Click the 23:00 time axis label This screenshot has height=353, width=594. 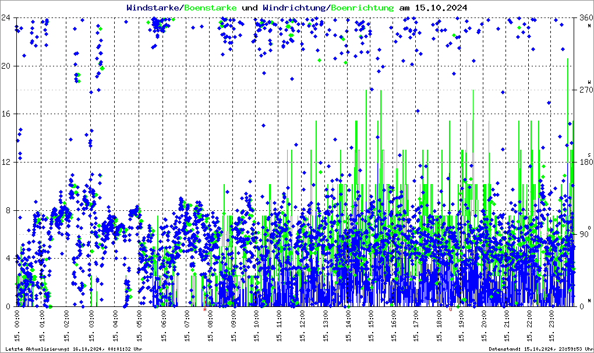pos(552,325)
